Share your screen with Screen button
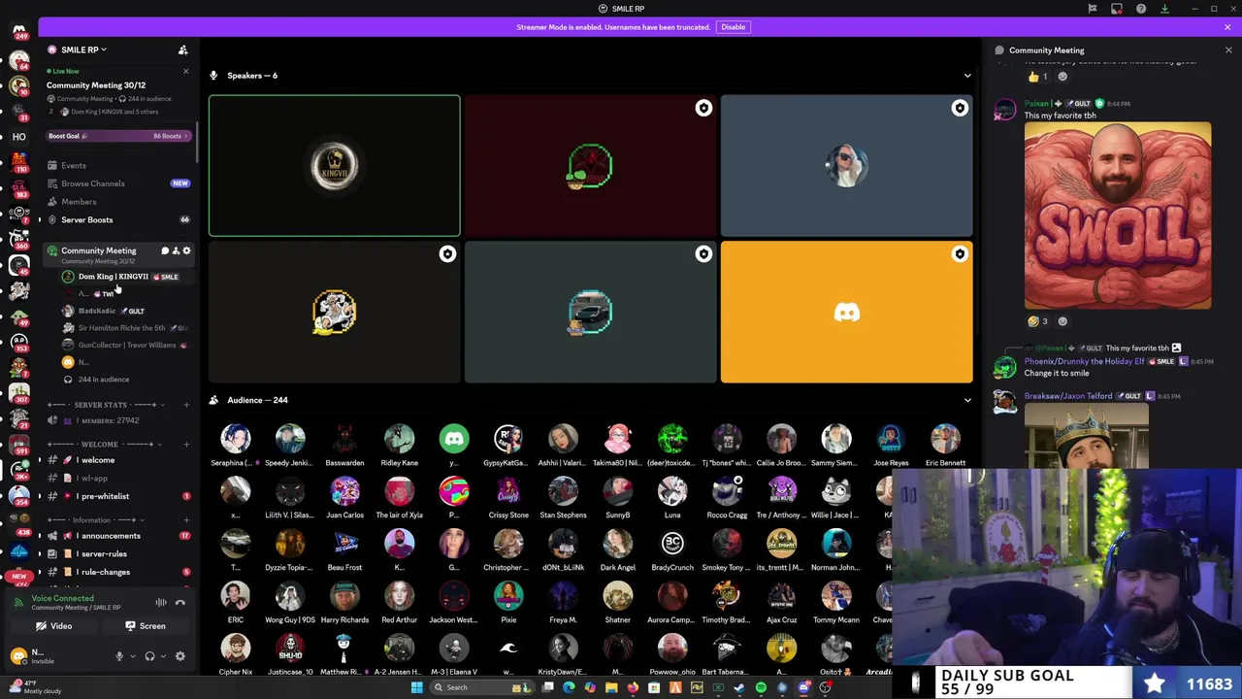Viewport: 1242px width, 699px height. click(x=146, y=626)
